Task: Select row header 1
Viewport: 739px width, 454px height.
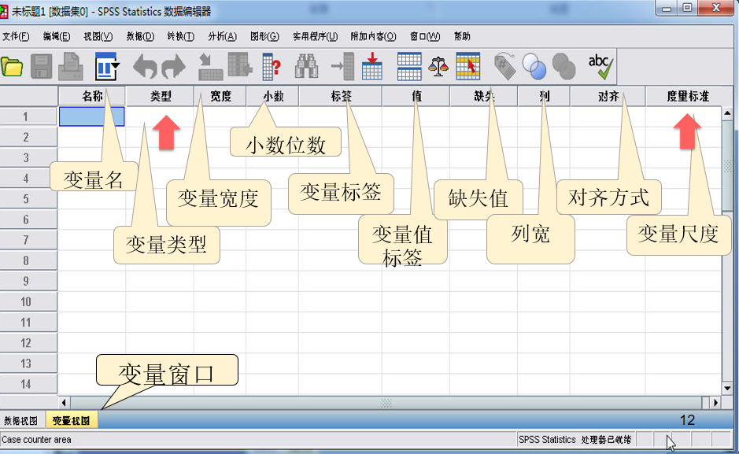Action: 29,116
